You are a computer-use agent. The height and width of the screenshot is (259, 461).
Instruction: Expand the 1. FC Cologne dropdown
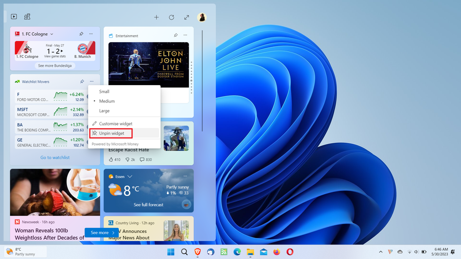click(51, 34)
